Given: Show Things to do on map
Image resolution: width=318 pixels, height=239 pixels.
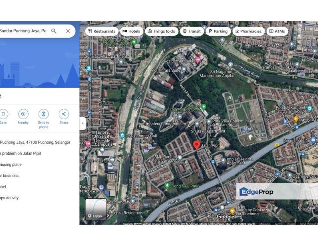Looking at the screenshot, I should [161, 31].
